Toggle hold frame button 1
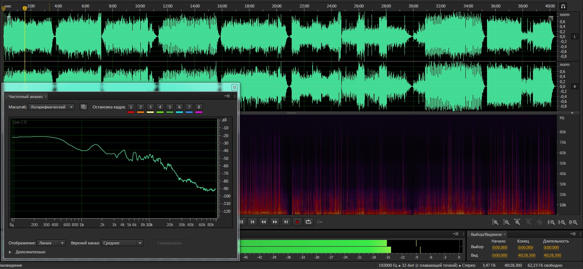The height and width of the screenshot is (269, 583). pyautogui.click(x=131, y=107)
